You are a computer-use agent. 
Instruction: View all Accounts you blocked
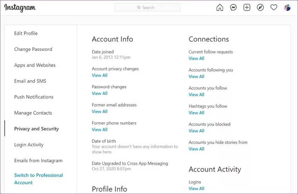196,131
